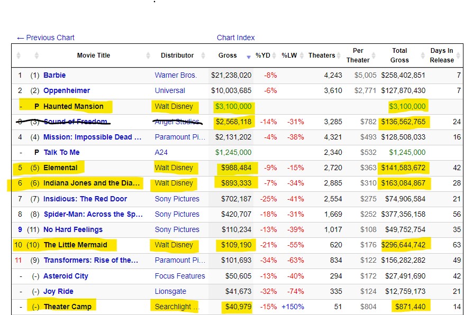
Task: Open the Barbie movie title link
Action: coord(54,75)
